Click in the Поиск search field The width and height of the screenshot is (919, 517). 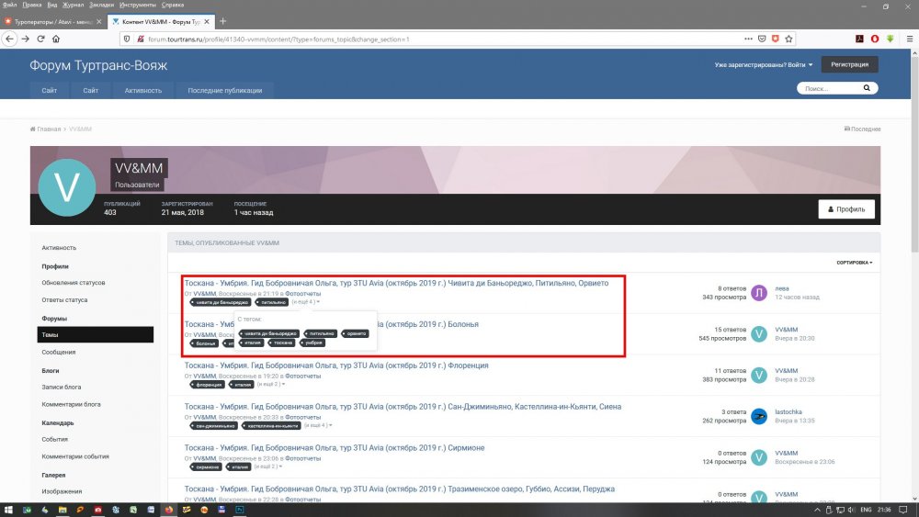coord(829,89)
